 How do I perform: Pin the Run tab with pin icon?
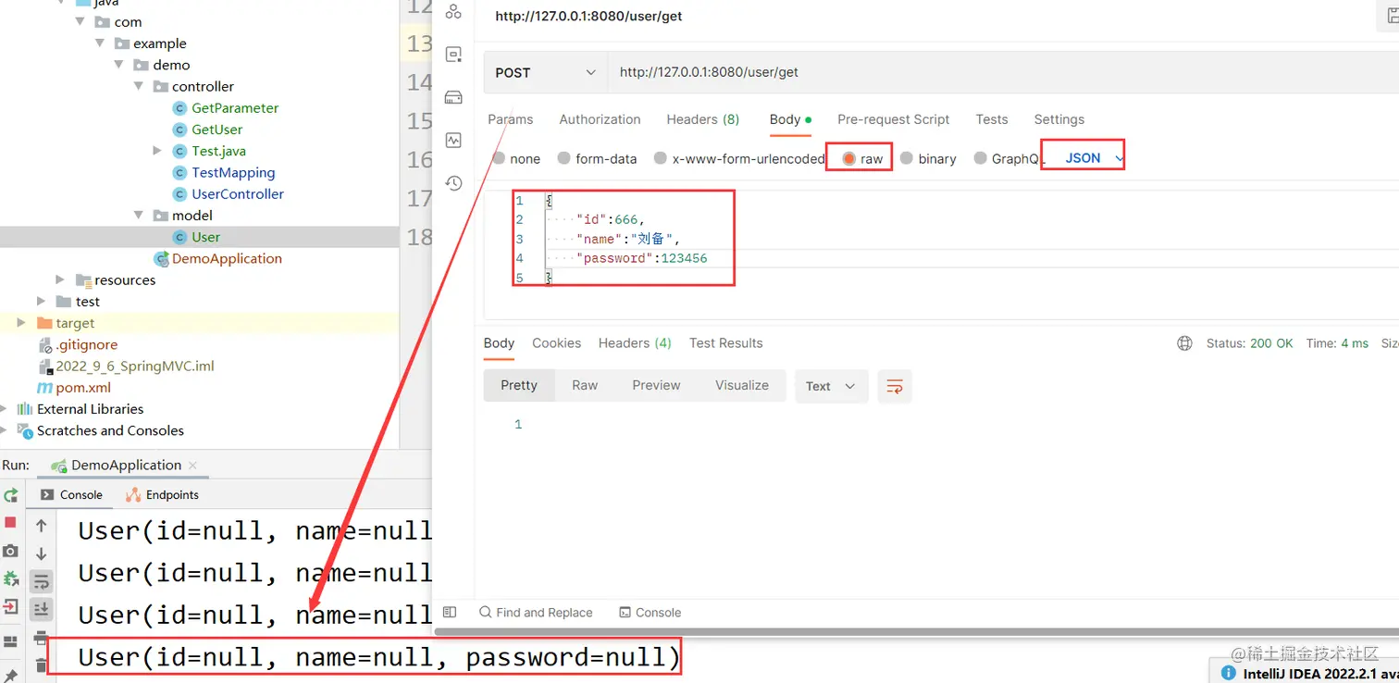(10, 675)
